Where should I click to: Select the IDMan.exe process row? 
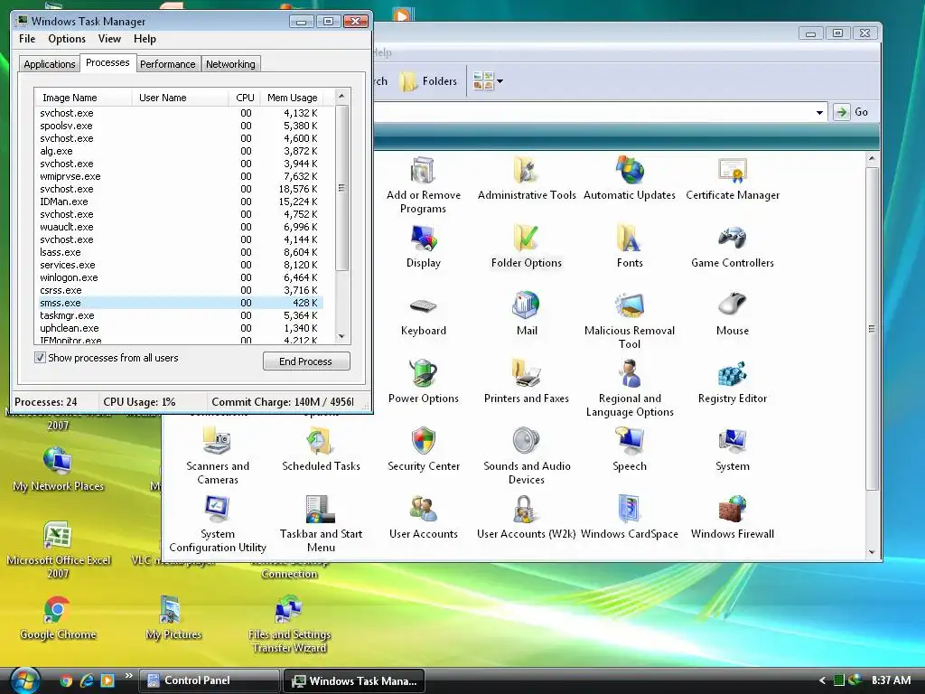179,202
